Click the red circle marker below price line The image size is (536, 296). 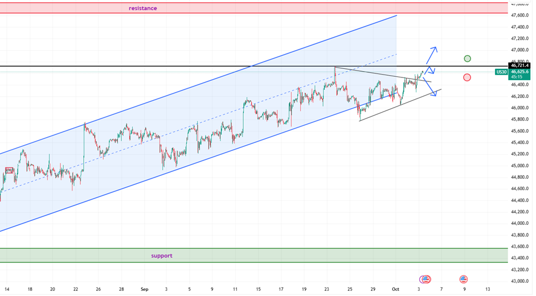pos(467,77)
